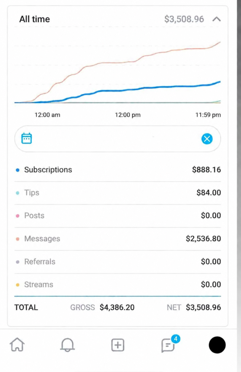
Task: Open the black profile avatar
Action: [x=217, y=345]
